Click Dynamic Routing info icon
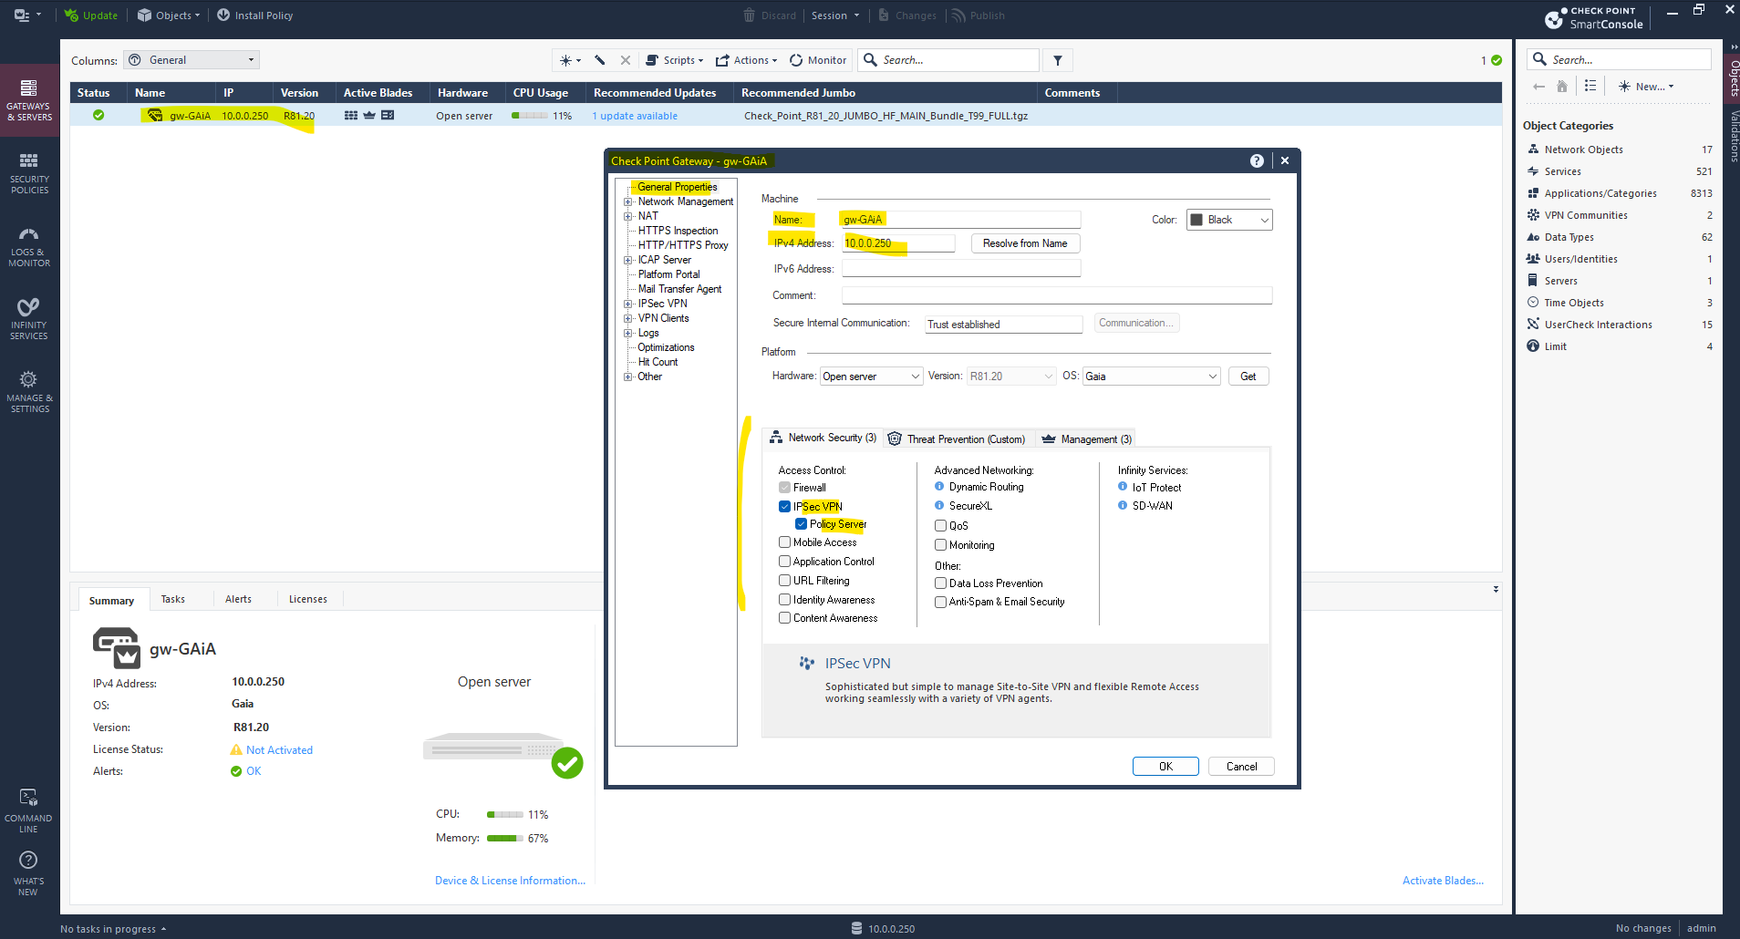This screenshot has height=939, width=1740. 939,487
